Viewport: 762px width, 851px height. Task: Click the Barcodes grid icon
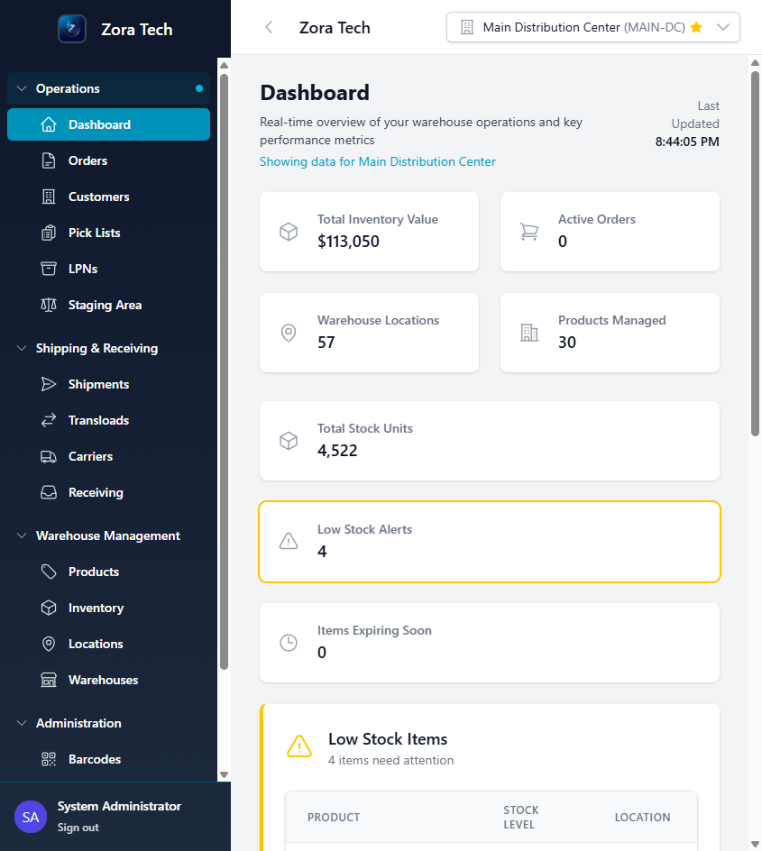coord(49,759)
